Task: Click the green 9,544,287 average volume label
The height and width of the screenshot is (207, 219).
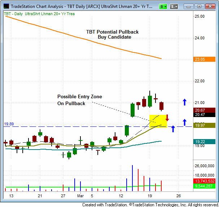Action: tap(204, 186)
